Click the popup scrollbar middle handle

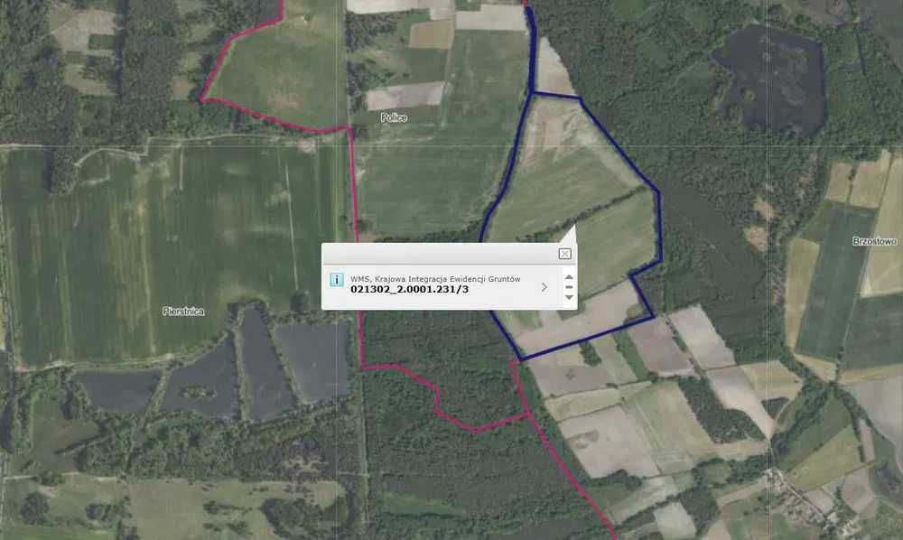pos(569,287)
